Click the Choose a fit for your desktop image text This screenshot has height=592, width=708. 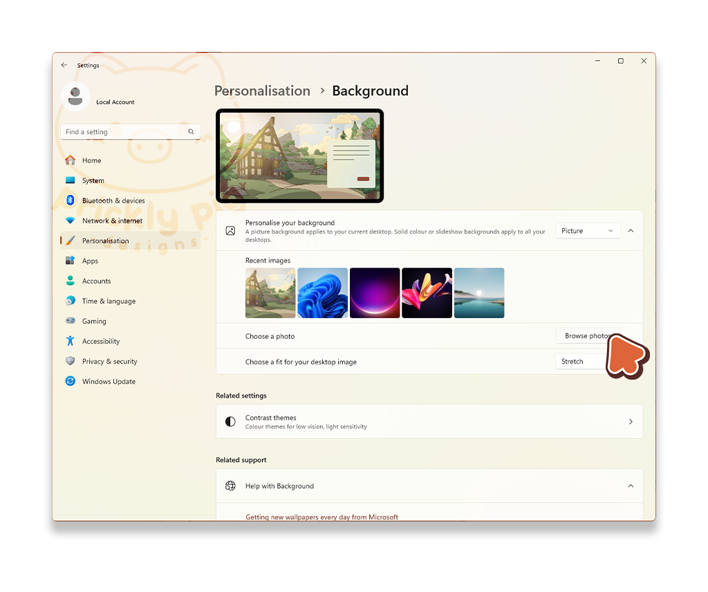pos(301,362)
